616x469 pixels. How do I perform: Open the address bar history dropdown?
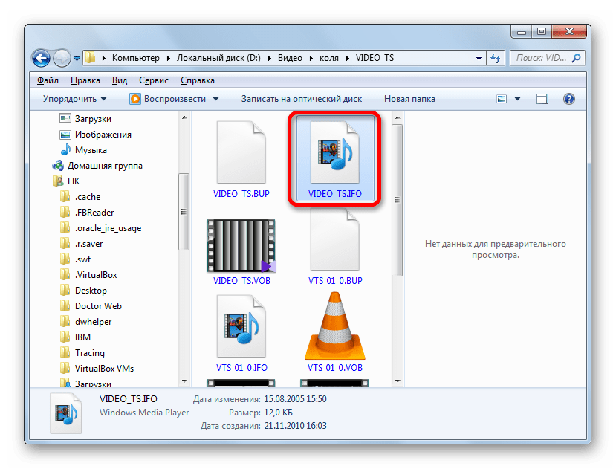[478, 58]
